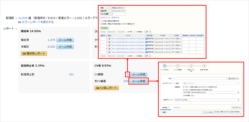
Task: Open the 選択してください From address dropdown
Action: tap(211, 83)
